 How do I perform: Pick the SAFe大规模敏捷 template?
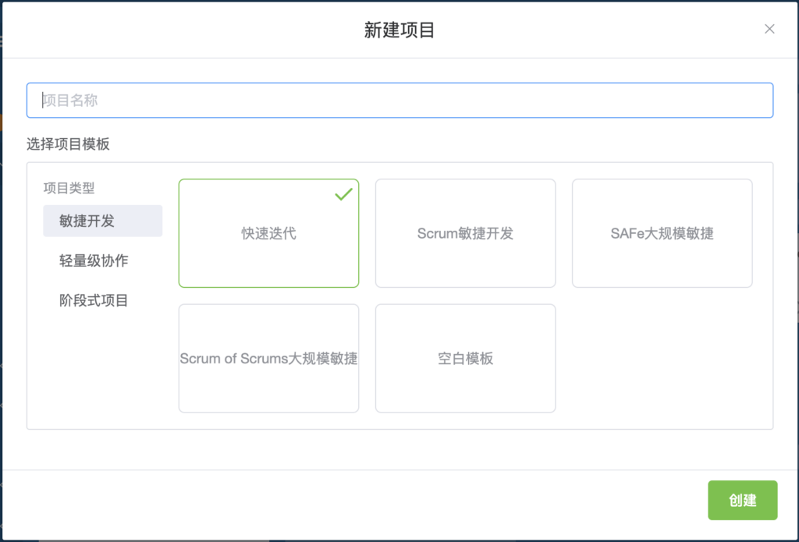(662, 233)
